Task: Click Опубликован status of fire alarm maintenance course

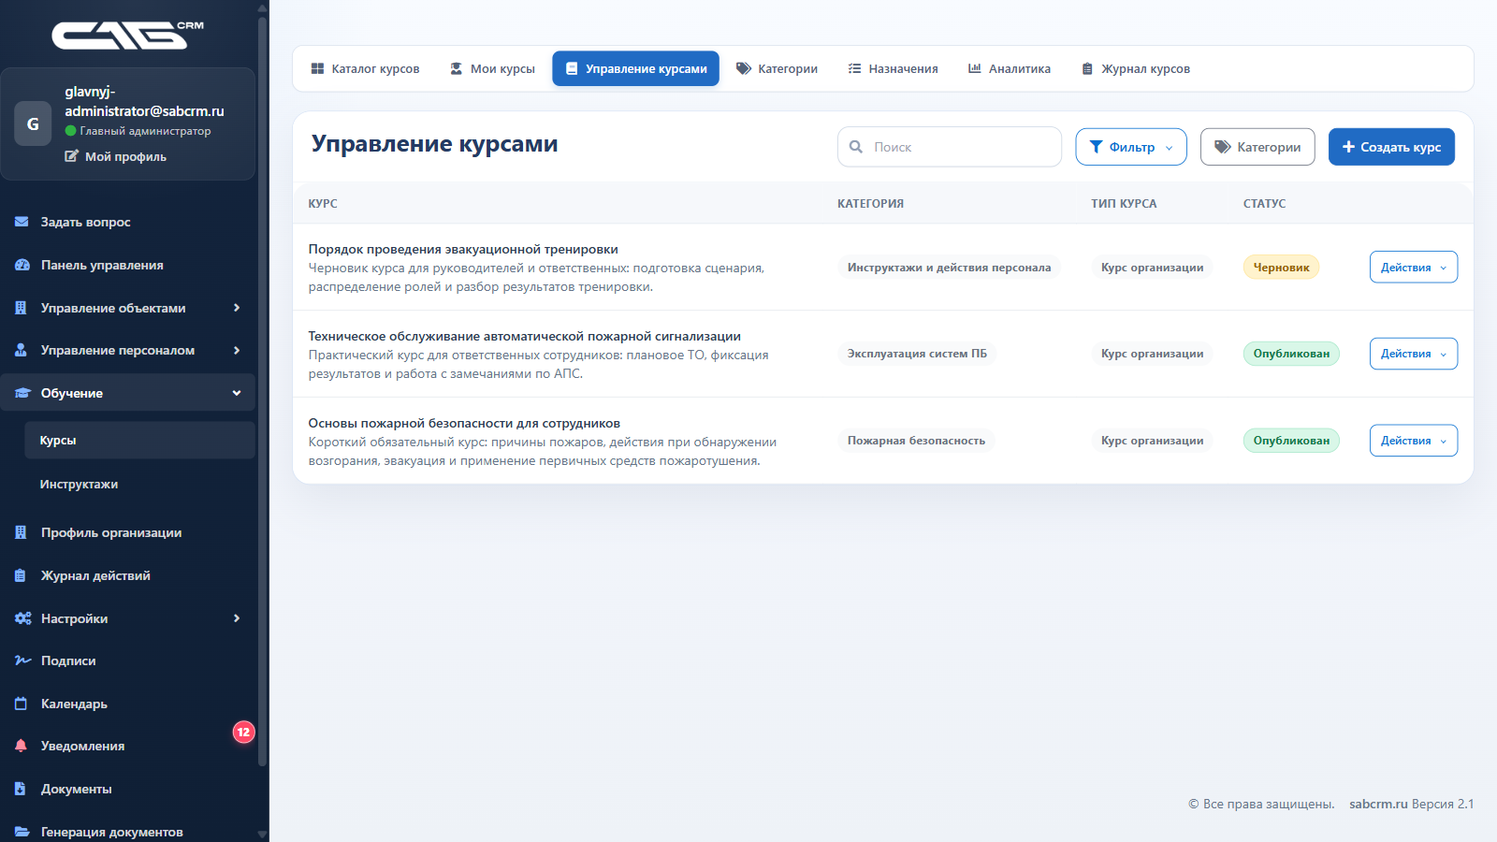Action: (1291, 354)
